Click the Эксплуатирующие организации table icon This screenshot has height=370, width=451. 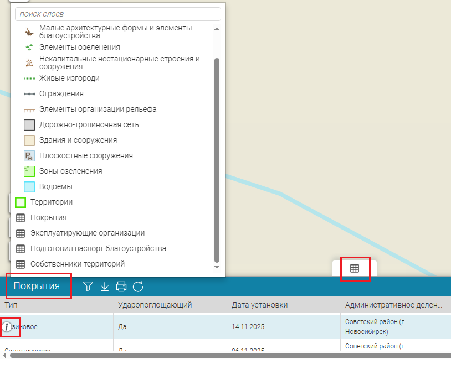click(x=20, y=233)
